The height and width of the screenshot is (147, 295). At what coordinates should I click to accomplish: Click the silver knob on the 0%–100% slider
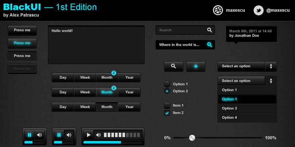click(x=192, y=138)
